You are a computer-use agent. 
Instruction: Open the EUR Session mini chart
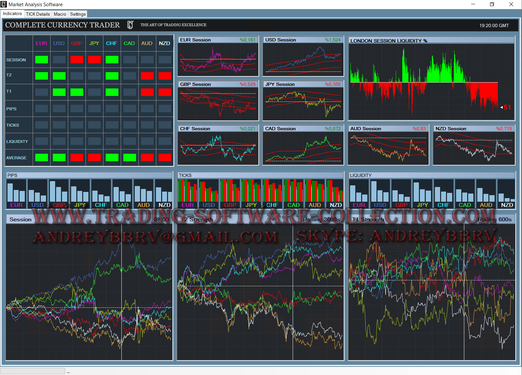click(x=218, y=59)
